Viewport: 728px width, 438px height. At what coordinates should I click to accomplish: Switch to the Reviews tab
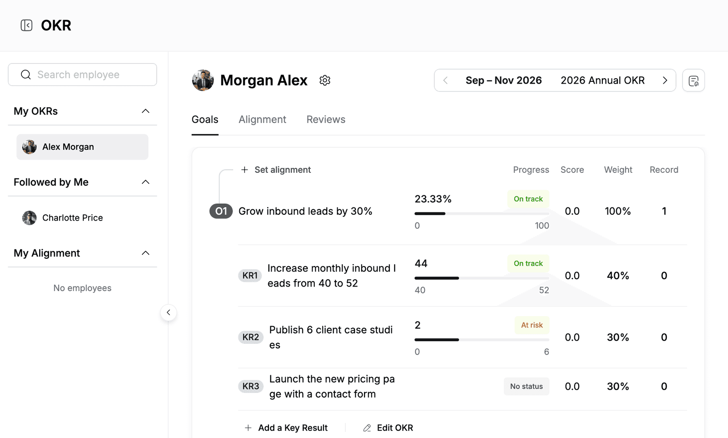pyautogui.click(x=326, y=120)
